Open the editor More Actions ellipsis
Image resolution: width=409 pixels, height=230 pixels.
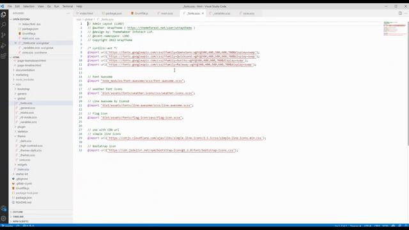click(x=406, y=13)
